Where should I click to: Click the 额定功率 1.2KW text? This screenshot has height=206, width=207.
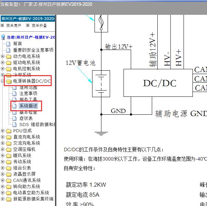pyautogui.click(x=86, y=185)
